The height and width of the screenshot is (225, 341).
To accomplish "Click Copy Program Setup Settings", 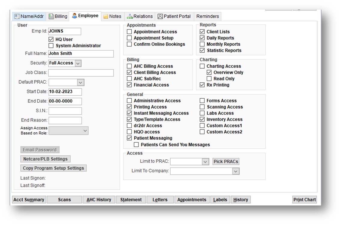I will [53, 168].
